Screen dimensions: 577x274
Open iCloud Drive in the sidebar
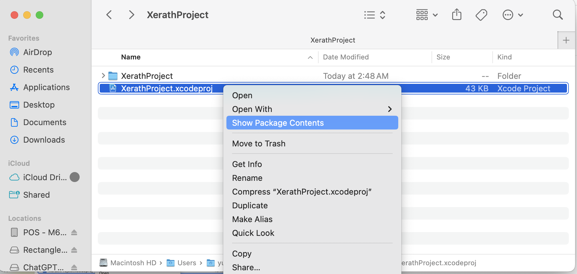coord(45,177)
